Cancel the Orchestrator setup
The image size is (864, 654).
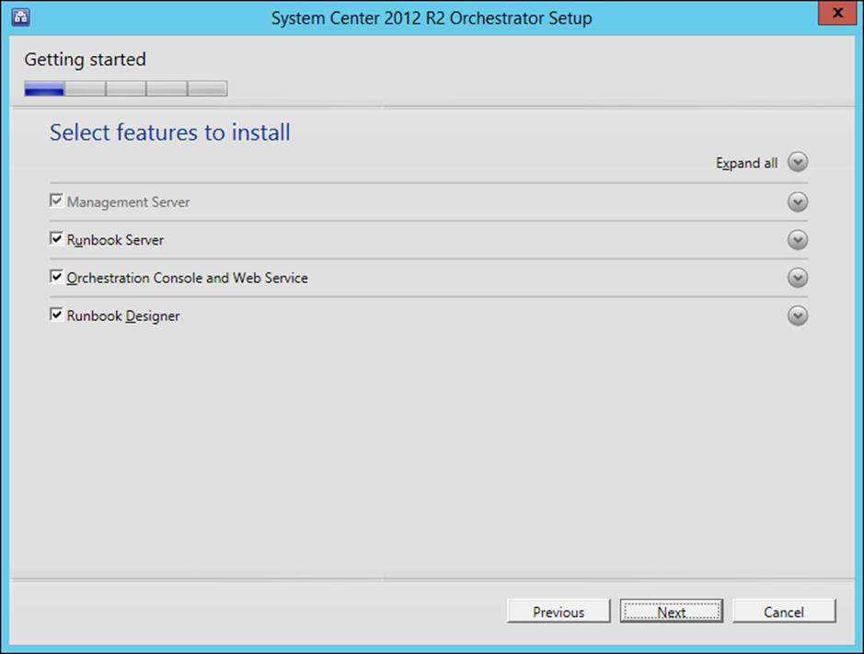(784, 612)
